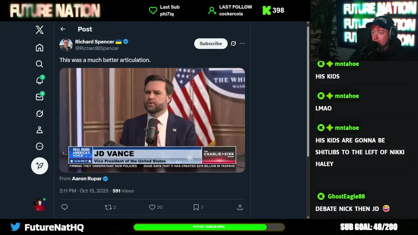Click the Last Follow person-plus icon
This screenshot has height=235, width=418.
click(212, 10)
